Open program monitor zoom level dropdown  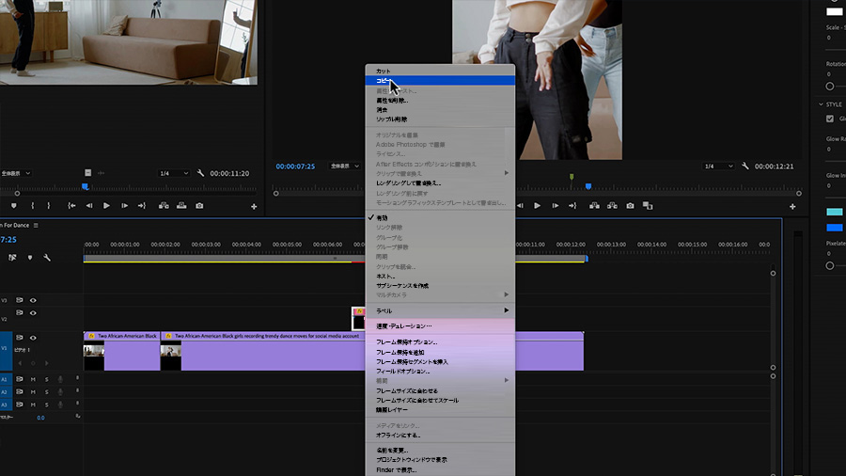[344, 167]
